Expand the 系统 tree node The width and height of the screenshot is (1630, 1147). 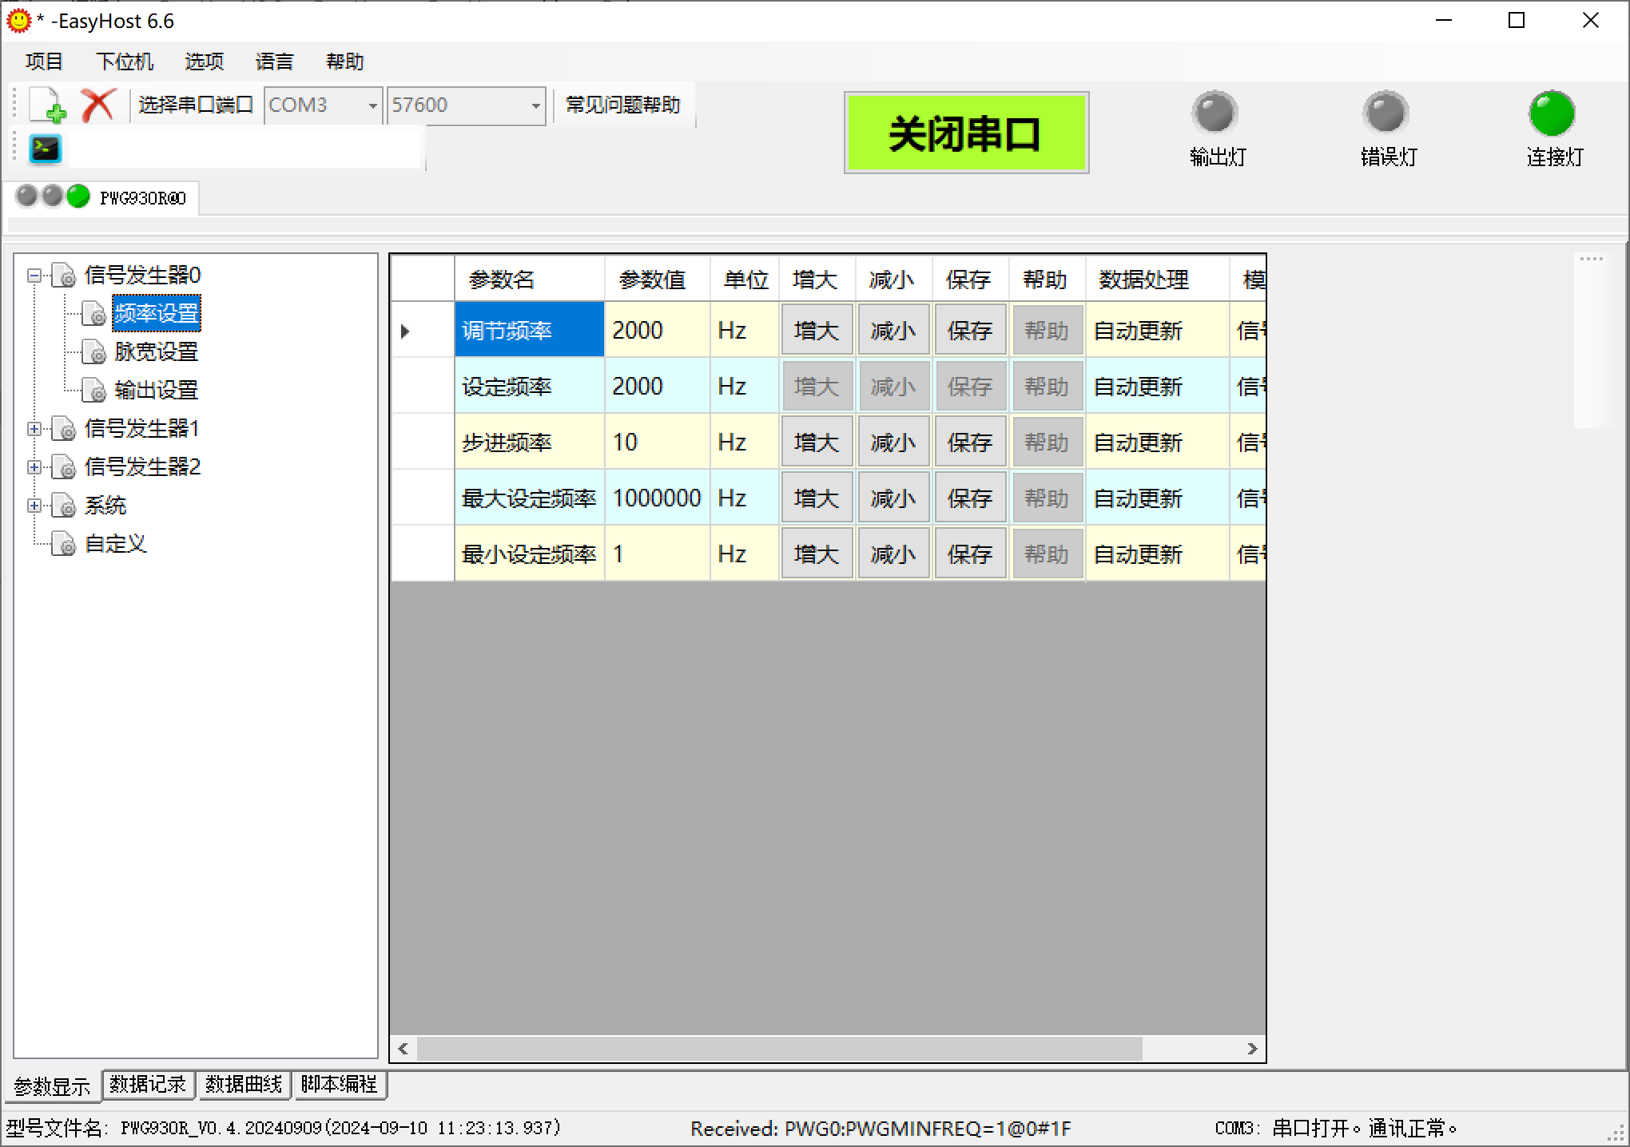click(34, 506)
